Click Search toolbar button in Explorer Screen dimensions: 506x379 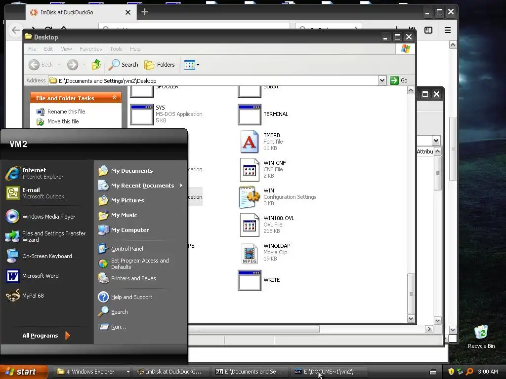click(123, 65)
